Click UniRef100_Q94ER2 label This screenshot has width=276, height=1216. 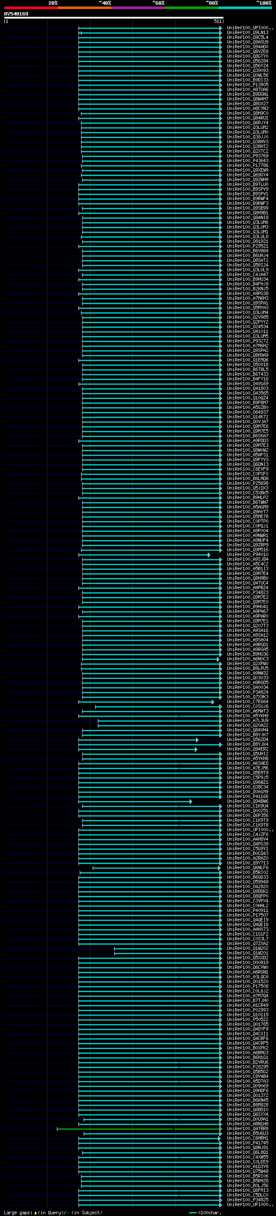point(248,749)
